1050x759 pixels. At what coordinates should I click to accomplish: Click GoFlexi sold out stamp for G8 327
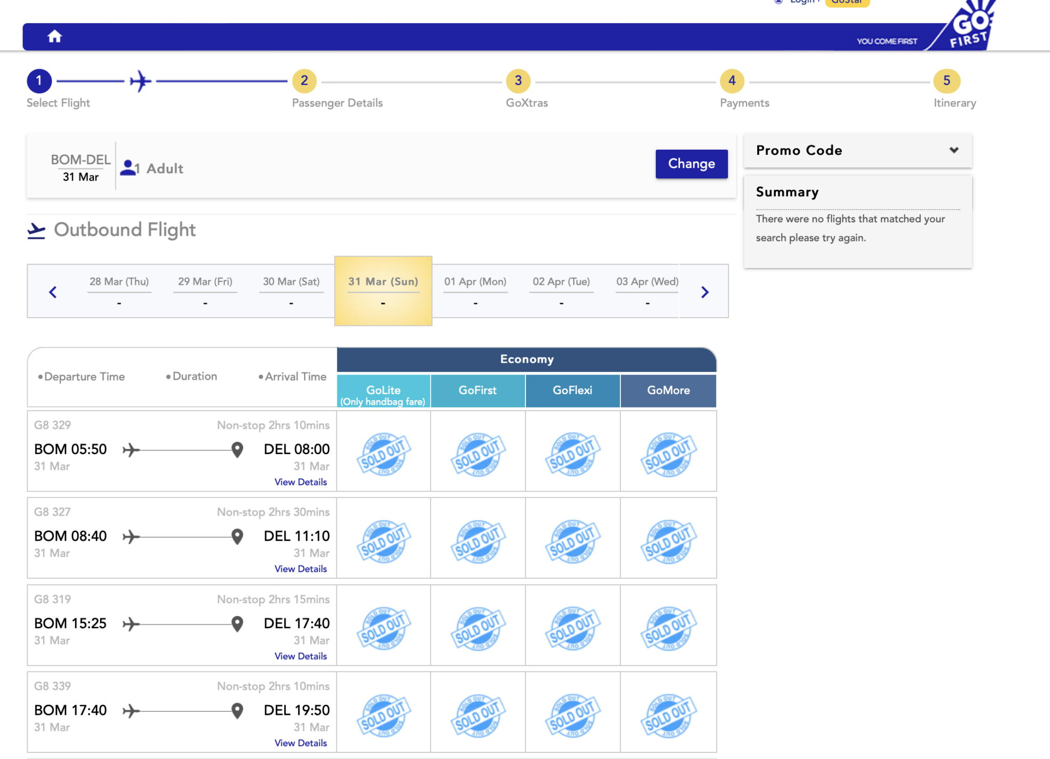click(x=572, y=541)
